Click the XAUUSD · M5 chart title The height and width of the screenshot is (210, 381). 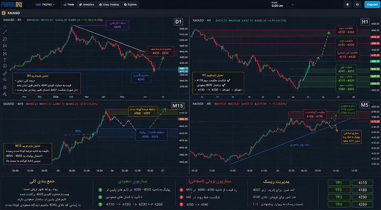coord(202,104)
